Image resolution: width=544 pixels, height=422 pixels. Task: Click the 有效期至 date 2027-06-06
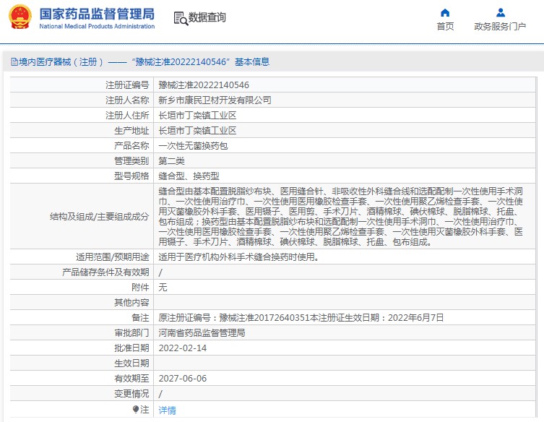tap(183, 378)
